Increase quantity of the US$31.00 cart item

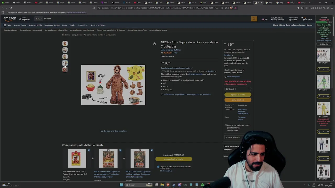point(328,132)
